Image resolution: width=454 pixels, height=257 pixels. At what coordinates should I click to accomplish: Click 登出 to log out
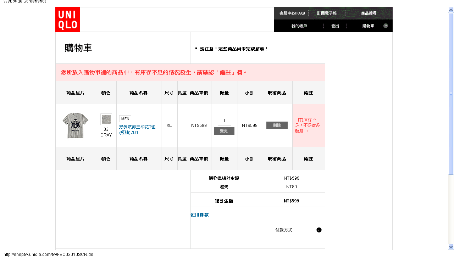[x=335, y=26]
